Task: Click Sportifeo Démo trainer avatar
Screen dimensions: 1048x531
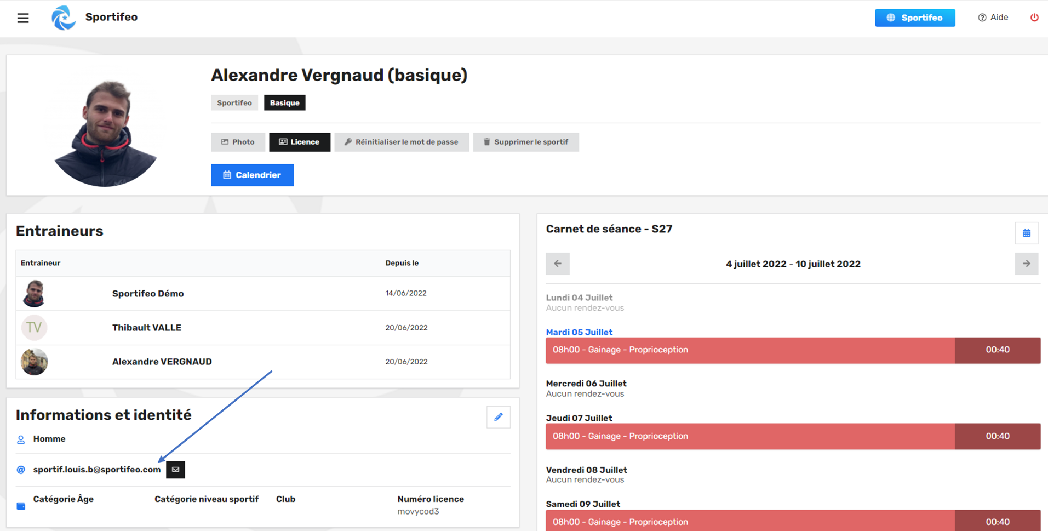Action: 34,293
